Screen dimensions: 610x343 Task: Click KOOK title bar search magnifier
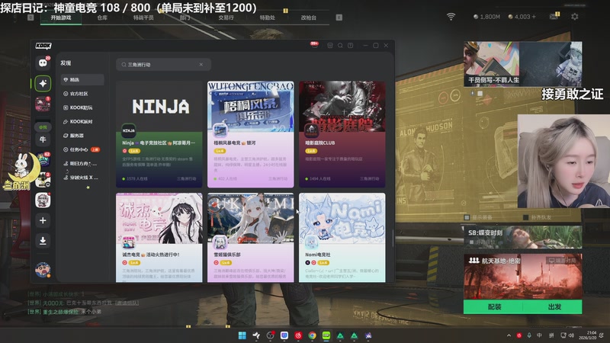pos(340,46)
